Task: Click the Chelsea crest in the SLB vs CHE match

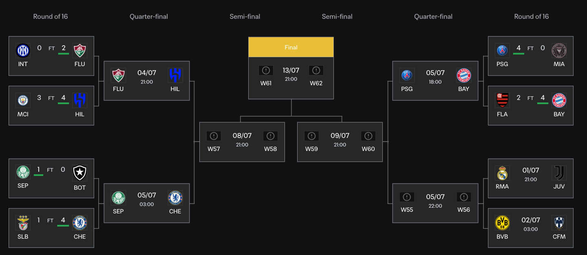Action: tap(80, 223)
